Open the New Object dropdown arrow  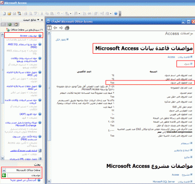111,14
